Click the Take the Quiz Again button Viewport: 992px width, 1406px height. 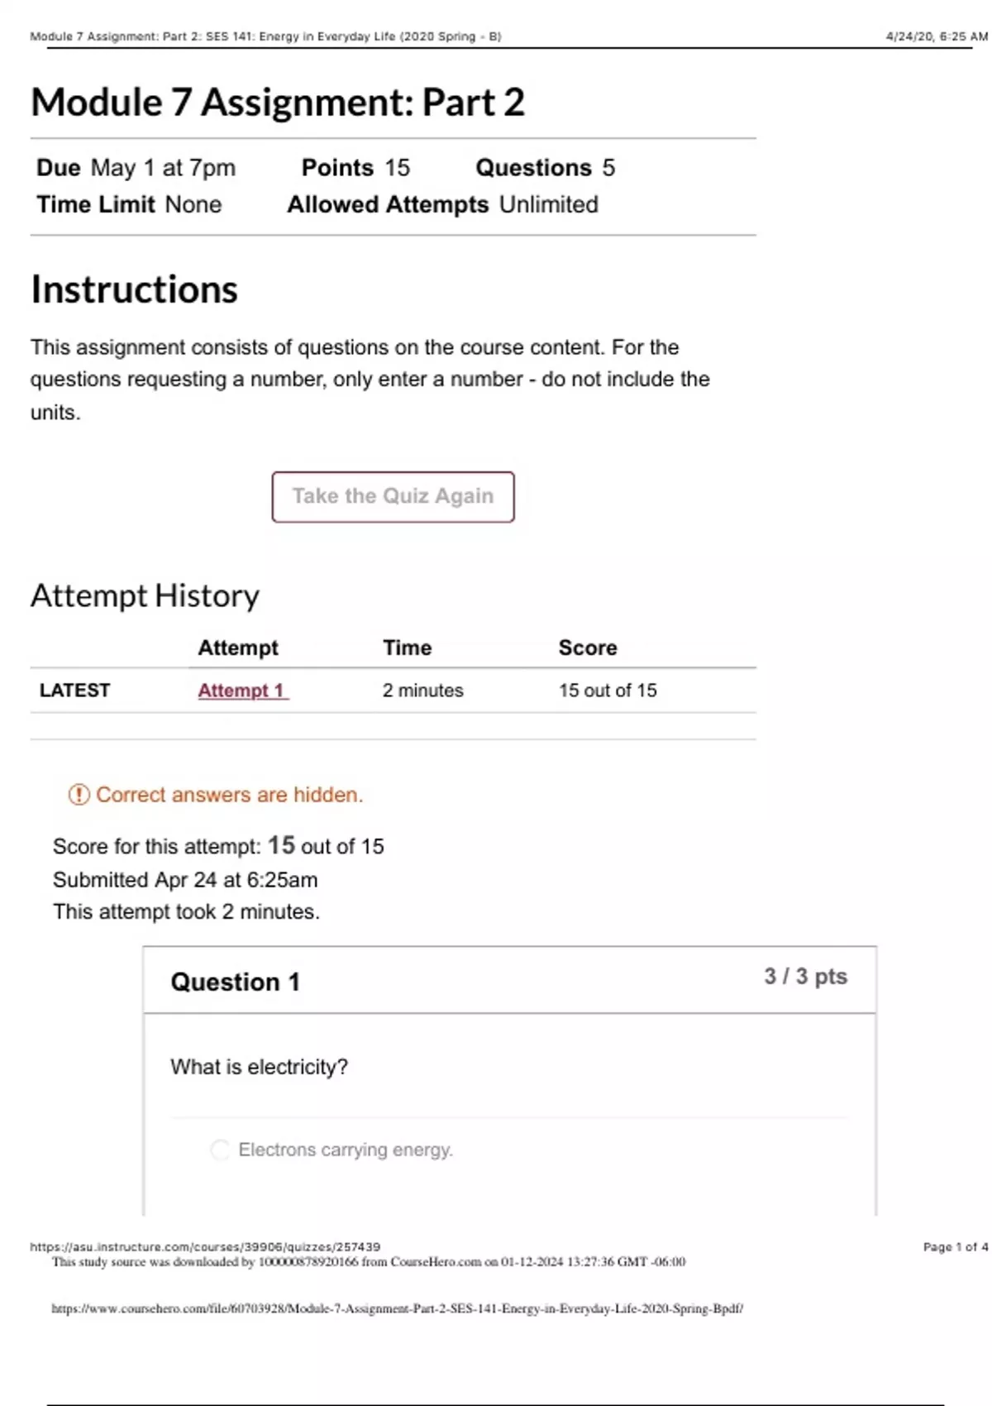393,496
